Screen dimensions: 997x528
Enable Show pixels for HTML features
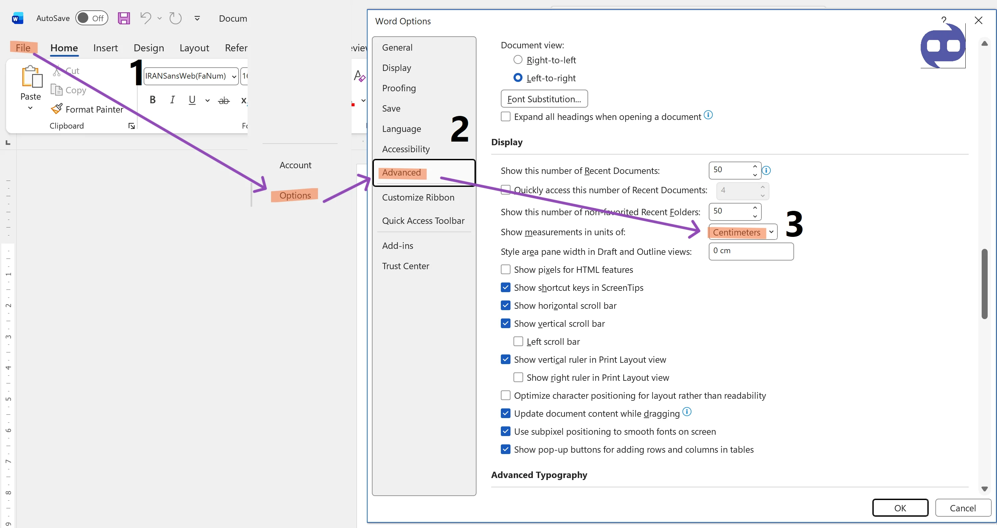coord(505,269)
